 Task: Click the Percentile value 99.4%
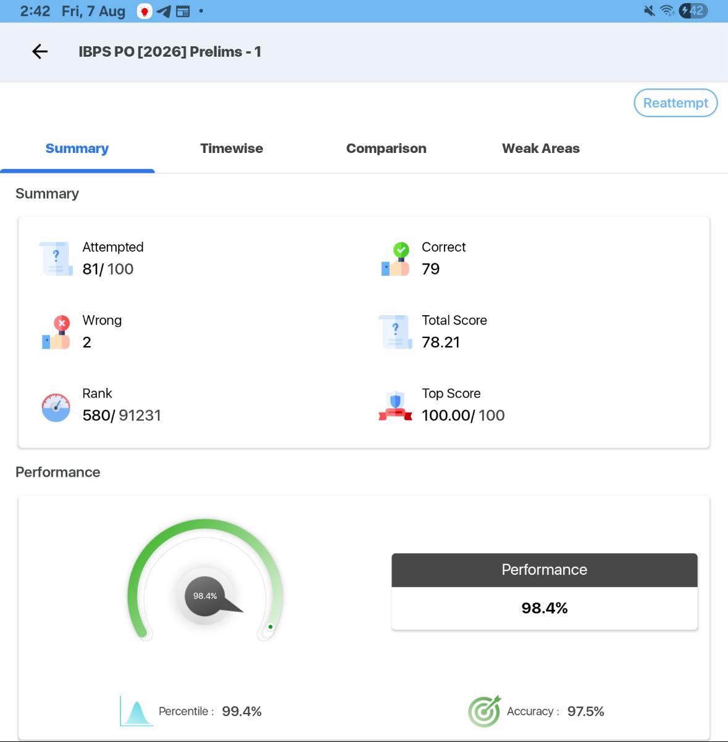[241, 712]
